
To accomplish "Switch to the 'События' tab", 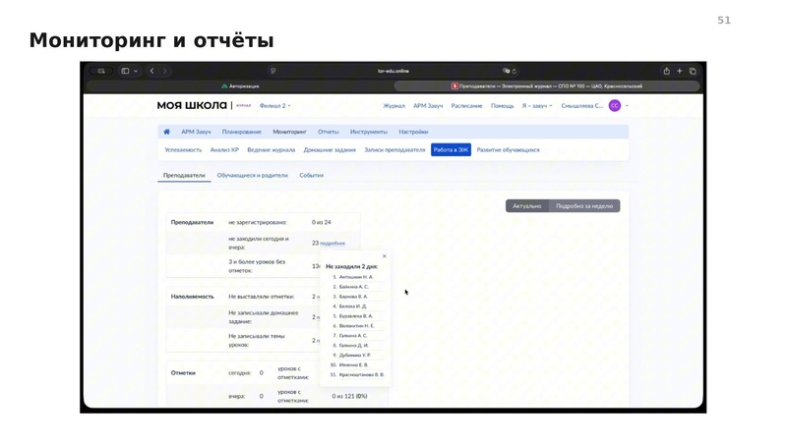I will point(312,176).
